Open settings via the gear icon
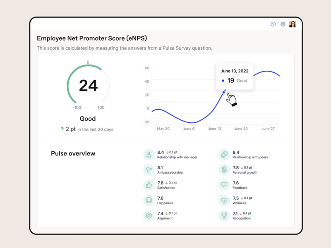The width and height of the screenshot is (331, 248). pos(283,24)
